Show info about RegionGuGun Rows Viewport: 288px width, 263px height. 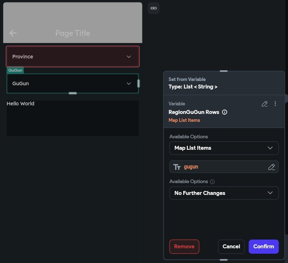click(224, 112)
